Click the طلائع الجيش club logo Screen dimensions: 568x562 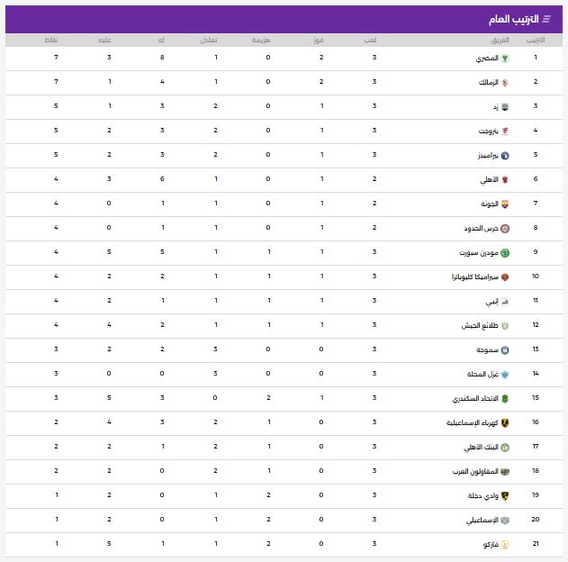click(x=505, y=326)
